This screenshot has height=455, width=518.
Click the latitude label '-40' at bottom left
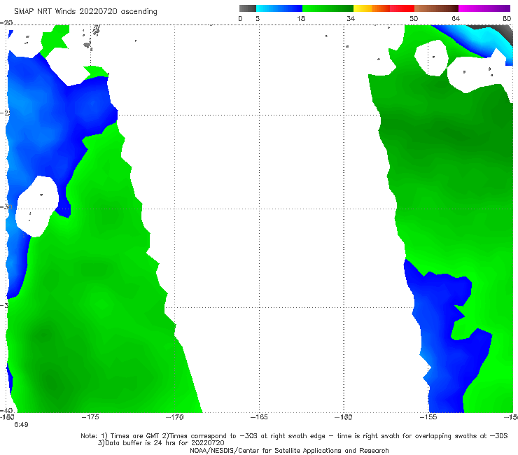6,411
